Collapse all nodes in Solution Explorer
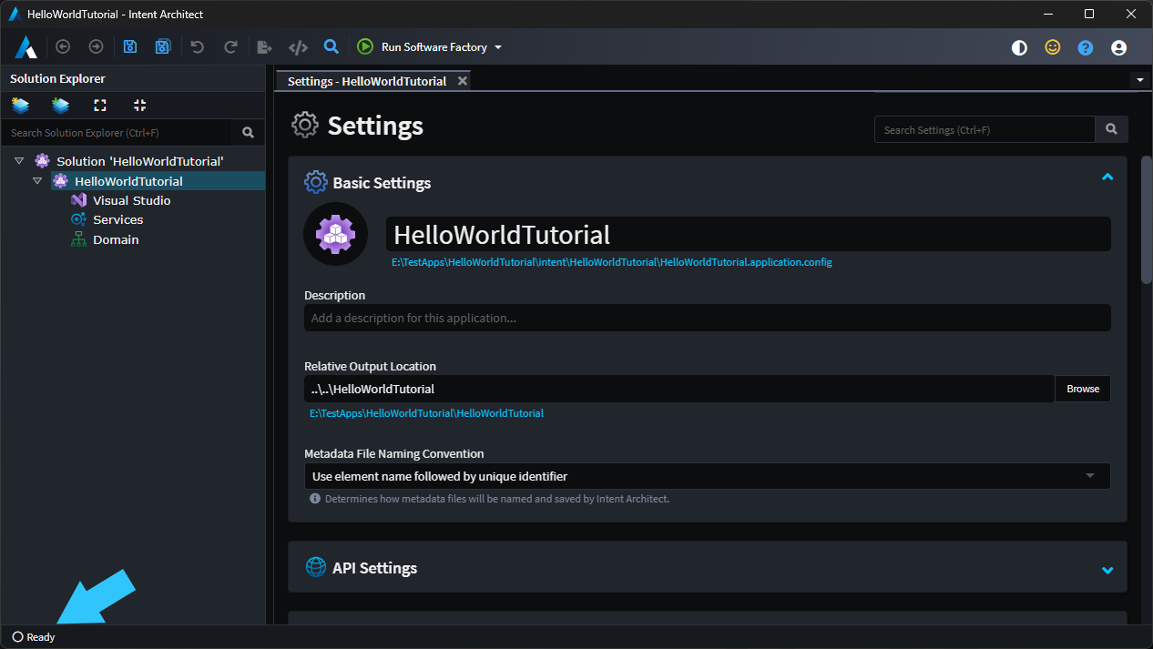The image size is (1153, 649). pyautogui.click(x=139, y=106)
